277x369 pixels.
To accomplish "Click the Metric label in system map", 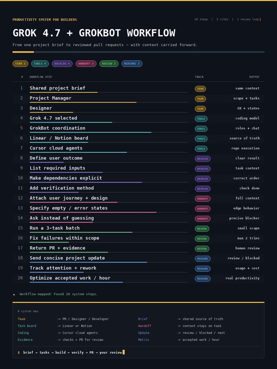I will click(x=144, y=340).
